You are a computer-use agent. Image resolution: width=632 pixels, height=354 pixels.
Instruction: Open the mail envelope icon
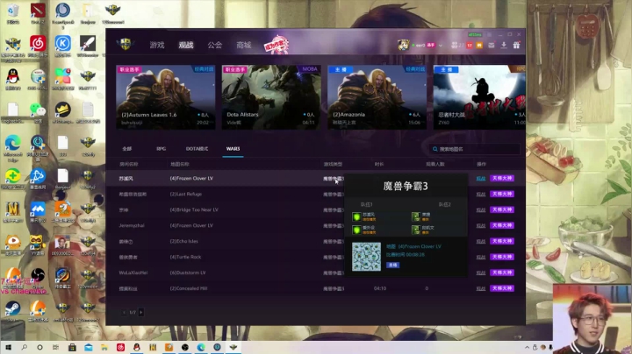pos(491,45)
